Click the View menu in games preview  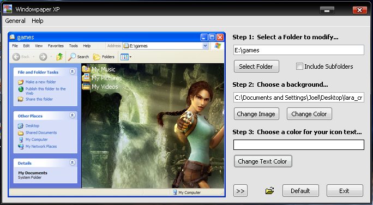(x=39, y=46)
